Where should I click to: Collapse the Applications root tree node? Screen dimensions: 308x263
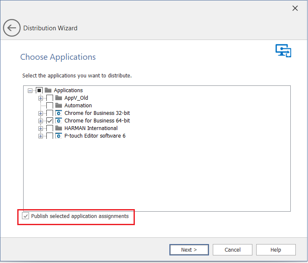30,90
